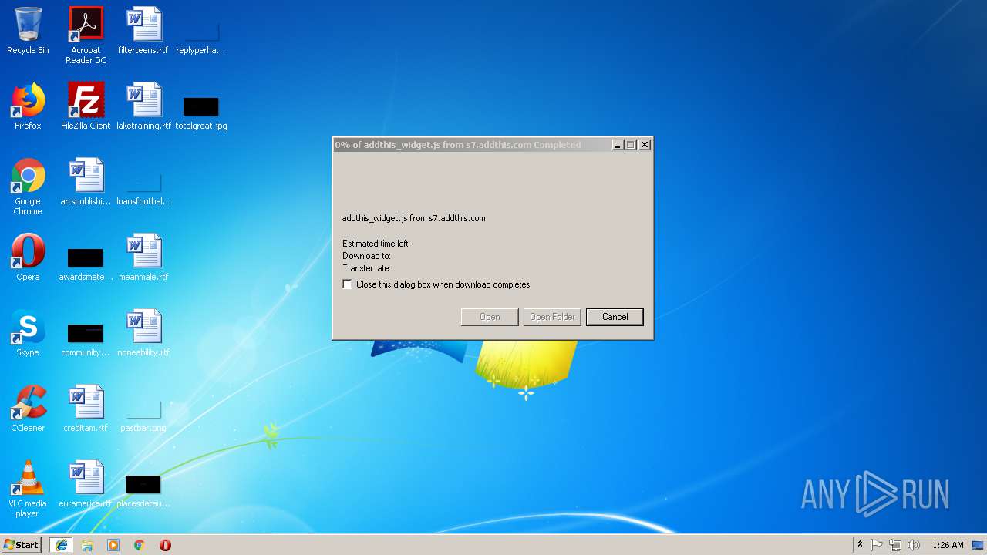Open the Recycle Bin desktop icon
987x555 pixels.
[x=28, y=31]
